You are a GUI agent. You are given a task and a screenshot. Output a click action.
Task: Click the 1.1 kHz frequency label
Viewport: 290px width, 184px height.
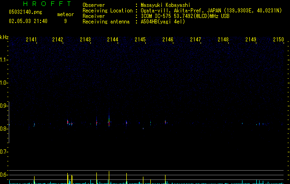[x=4, y=60]
